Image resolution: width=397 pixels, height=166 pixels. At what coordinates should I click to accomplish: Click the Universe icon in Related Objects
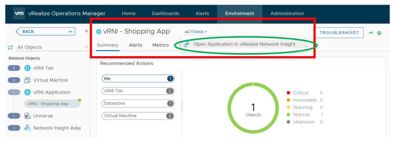[27, 116]
